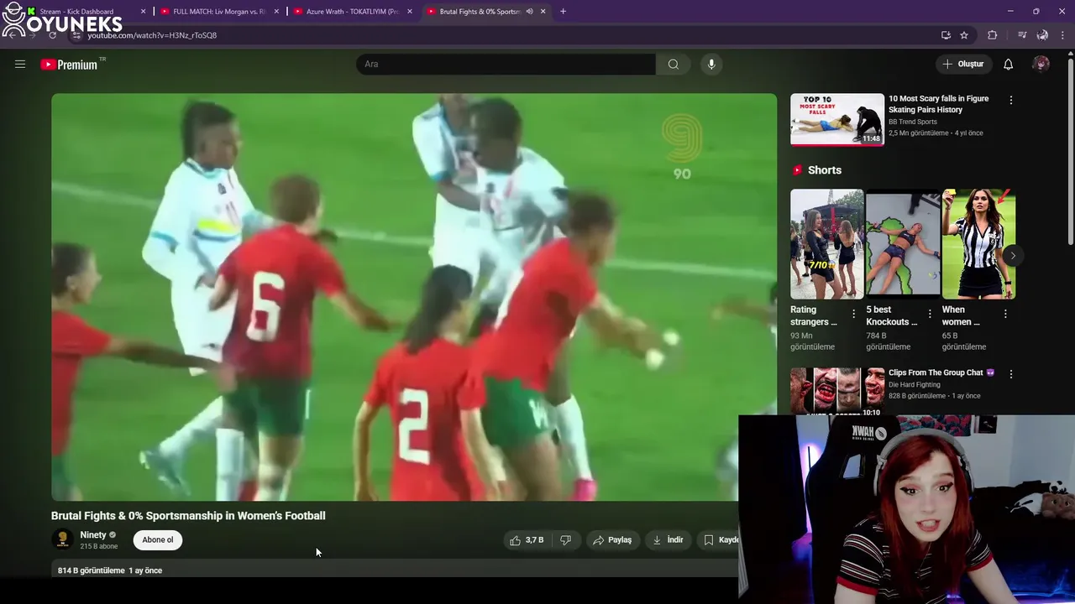This screenshot has width=1075, height=604.
Task: Open Clips From The Group Chat thumbnail
Action: click(x=837, y=391)
